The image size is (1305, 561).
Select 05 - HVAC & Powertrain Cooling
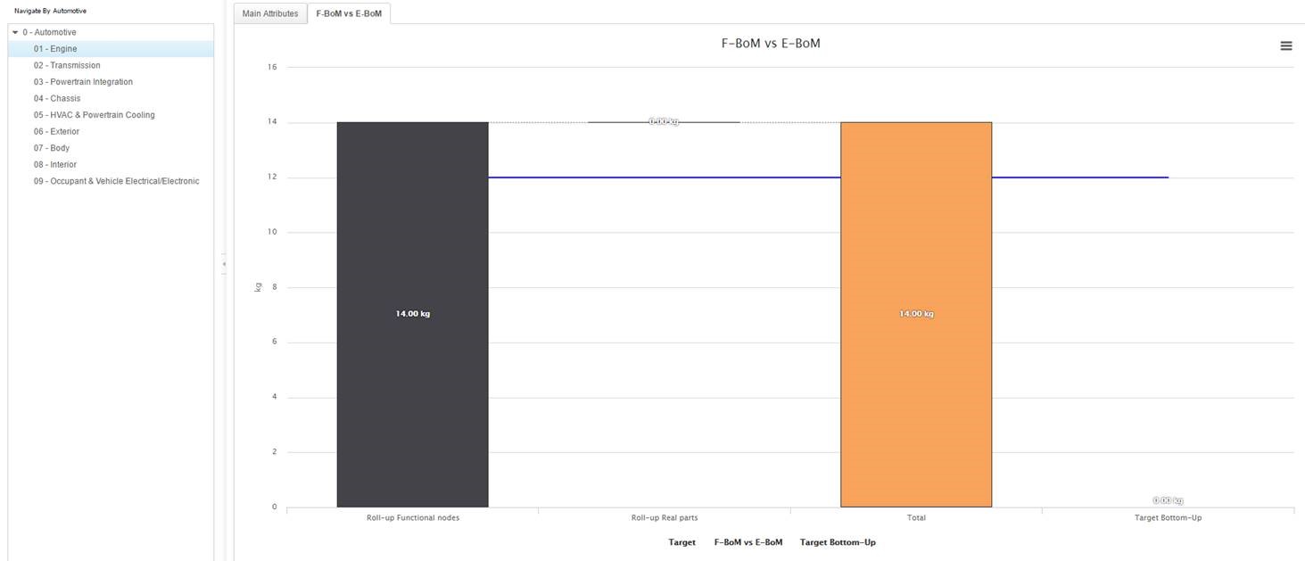pos(94,115)
